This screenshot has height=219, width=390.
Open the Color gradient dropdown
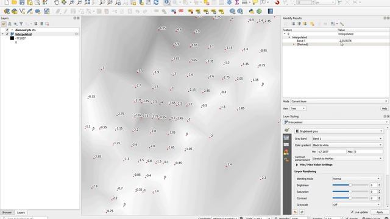pos(347,145)
